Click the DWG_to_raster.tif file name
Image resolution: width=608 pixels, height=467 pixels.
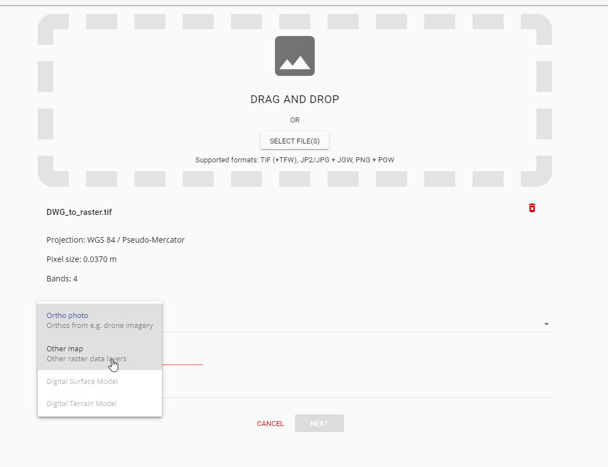79,212
